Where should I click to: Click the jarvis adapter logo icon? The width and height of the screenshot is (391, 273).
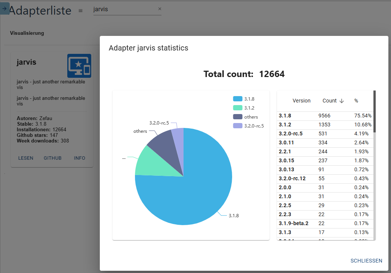pyautogui.click(x=79, y=65)
